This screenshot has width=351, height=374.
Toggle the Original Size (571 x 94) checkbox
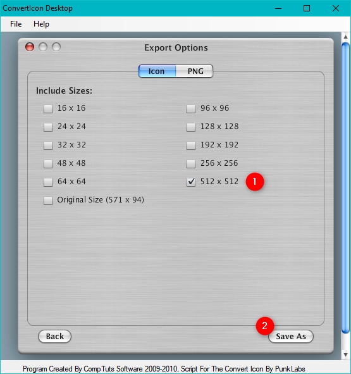click(x=48, y=201)
